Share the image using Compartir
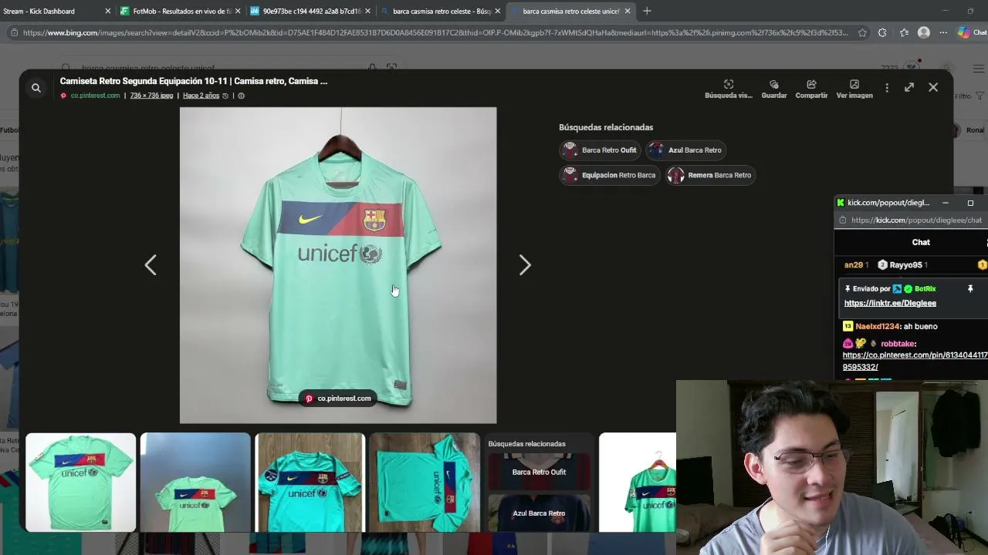The height and width of the screenshot is (555, 988). pos(811,89)
